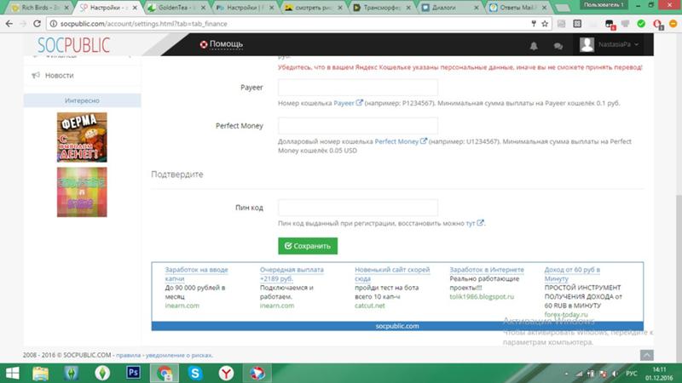Open messages chat bubble icon in header

coord(558,45)
